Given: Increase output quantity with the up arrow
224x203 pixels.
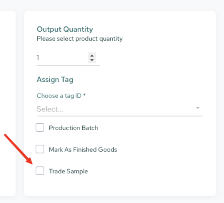Looking at the screenshot, I should click(92, 56).
